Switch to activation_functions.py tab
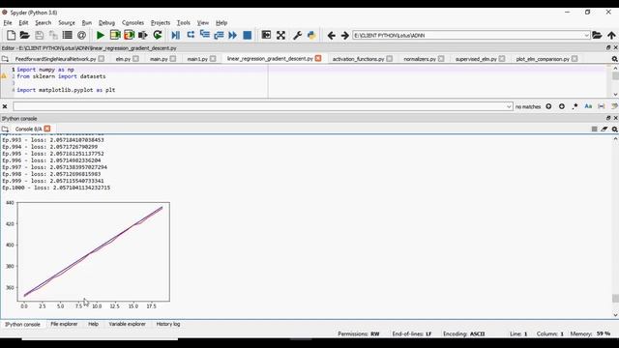 click(x=358, y=59)
